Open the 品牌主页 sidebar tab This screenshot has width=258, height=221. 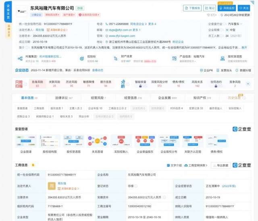(9, 31)
